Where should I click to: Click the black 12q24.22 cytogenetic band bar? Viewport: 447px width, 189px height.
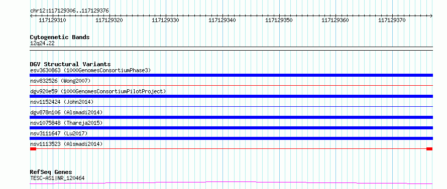231,49
